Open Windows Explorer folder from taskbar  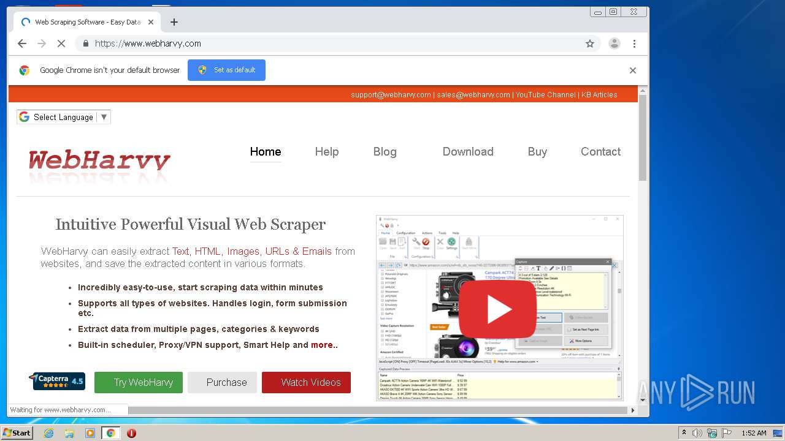(69, 433)
